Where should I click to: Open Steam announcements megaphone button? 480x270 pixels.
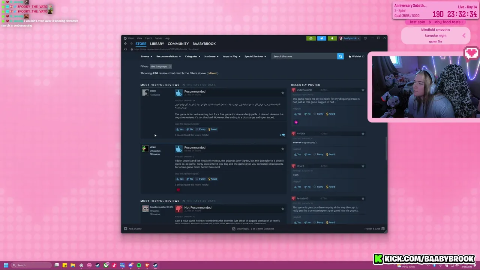tap(321, 38)
